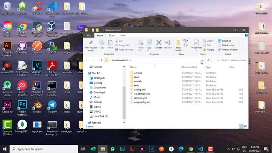The image size is (272, 153).
Task: Go up one folder level arrow
Action: pyautogui.click(x=102, y=60)
